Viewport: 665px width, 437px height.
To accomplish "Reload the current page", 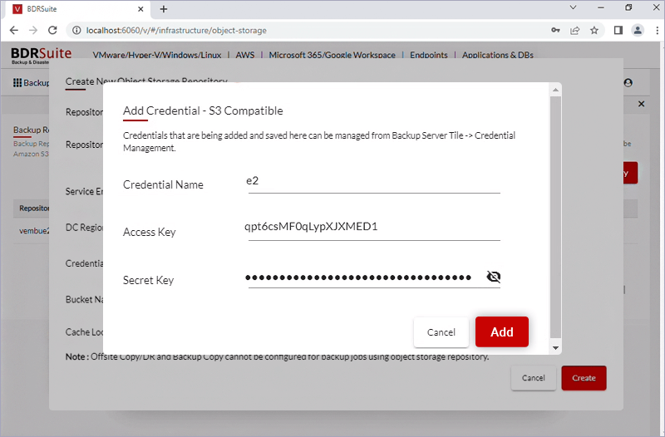I will 52,30.
